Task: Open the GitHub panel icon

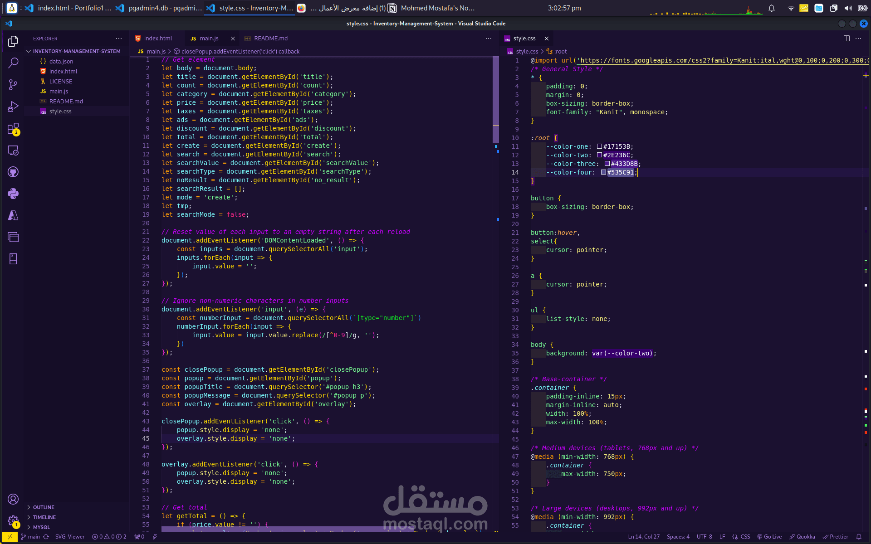Action: tap(13, 172)
